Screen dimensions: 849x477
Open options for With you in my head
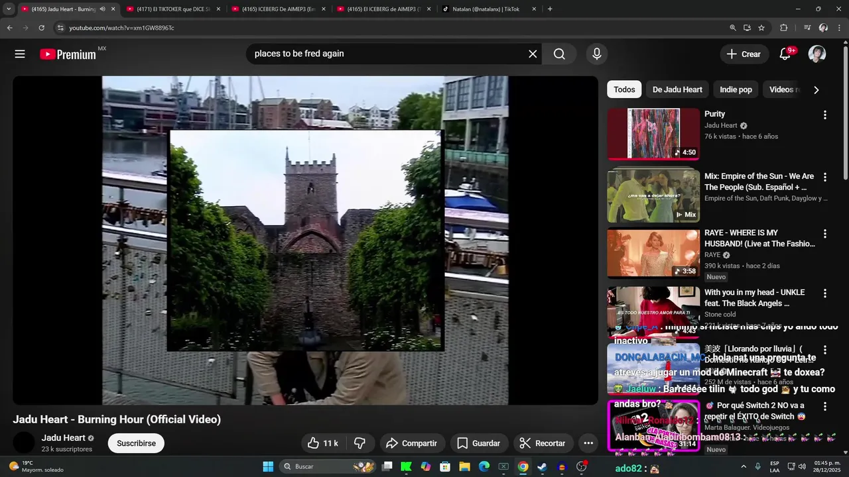pos(825,293)
